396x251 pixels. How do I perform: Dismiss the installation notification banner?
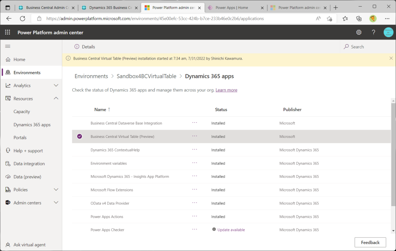tap(391, 58)
